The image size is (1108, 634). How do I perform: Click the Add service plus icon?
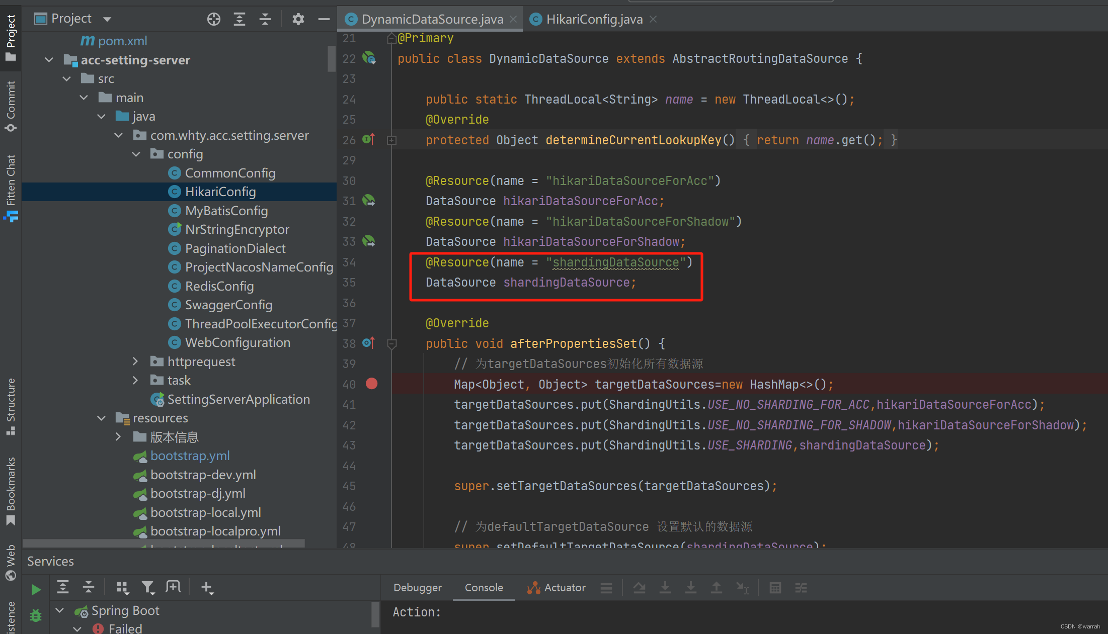click(207, 587)
